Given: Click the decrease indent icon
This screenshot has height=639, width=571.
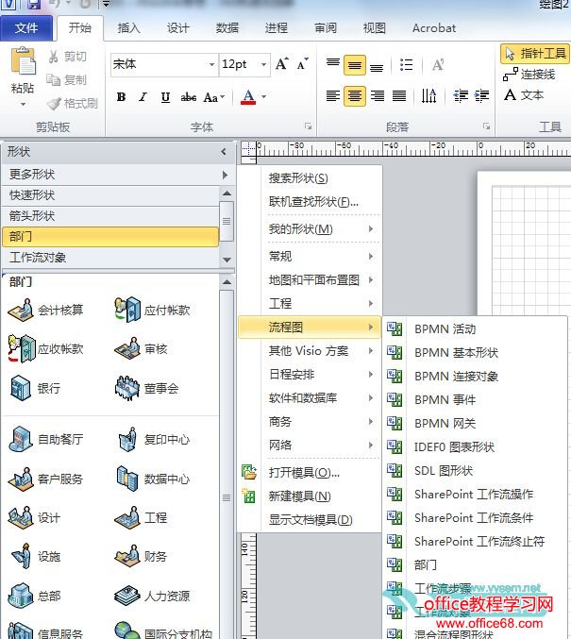Looking at the screenshot, I should (x=461, y=96).
